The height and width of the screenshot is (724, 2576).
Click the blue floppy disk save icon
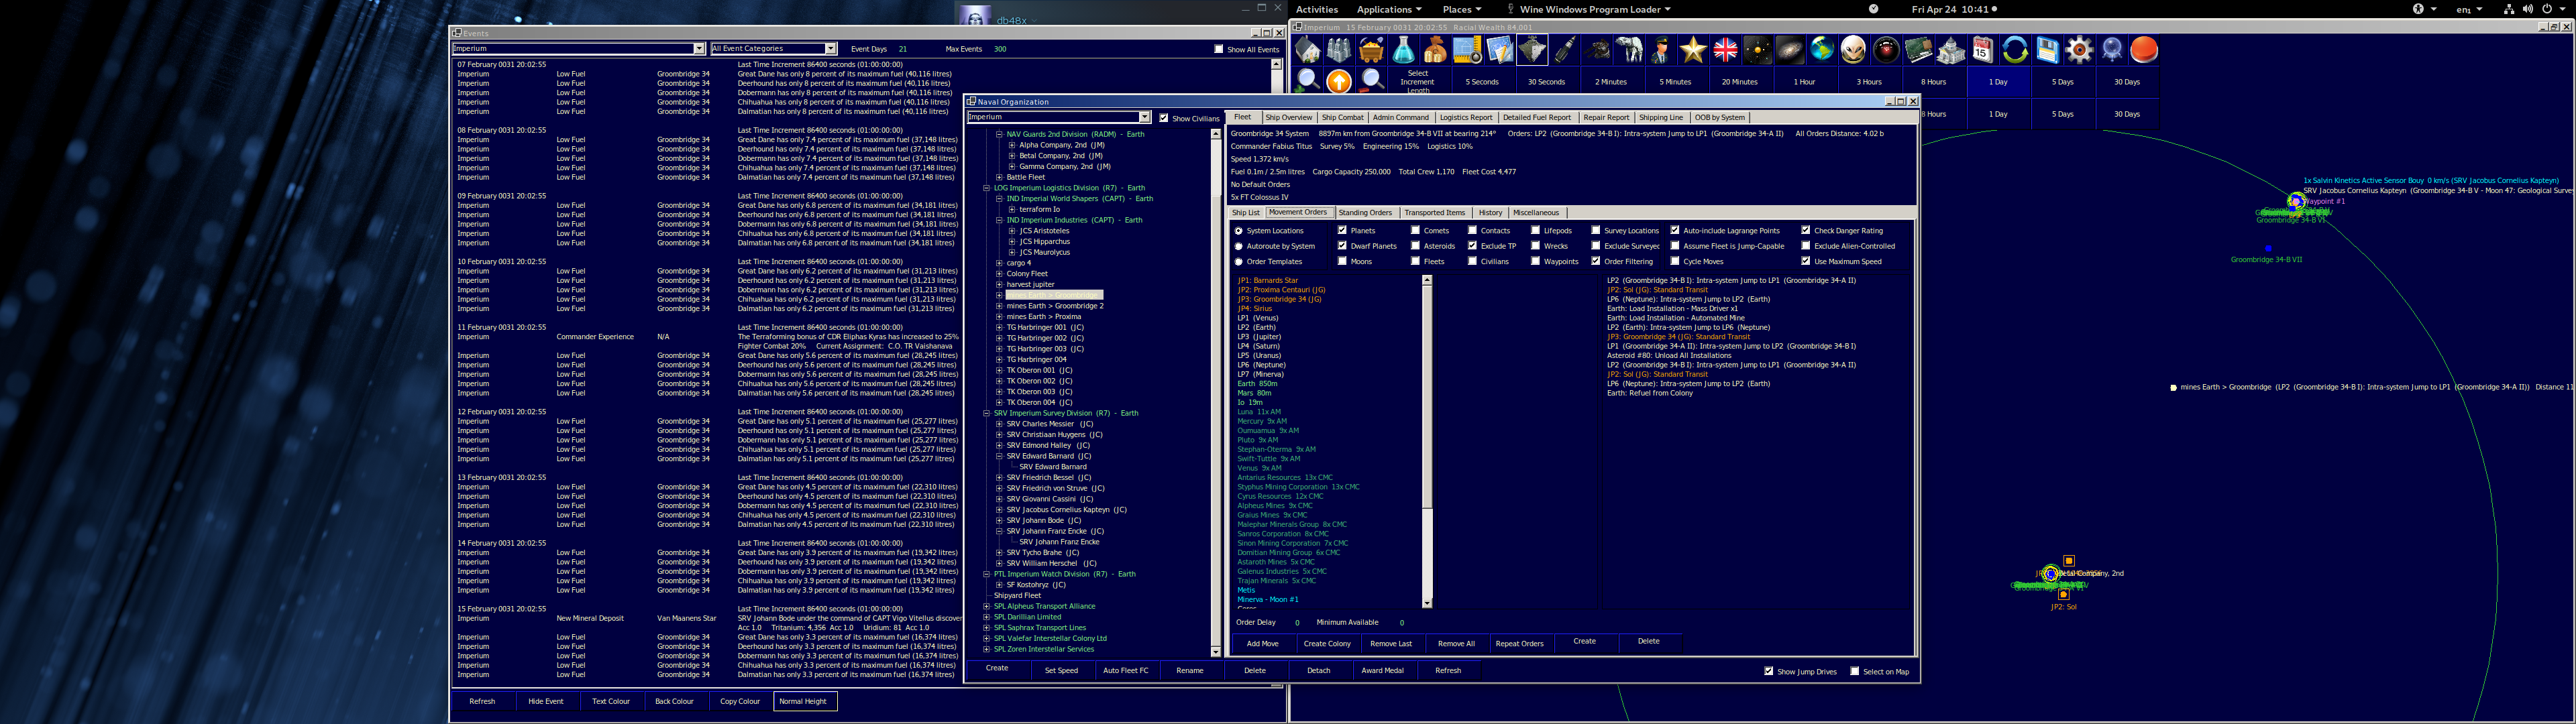point(2047,50)
